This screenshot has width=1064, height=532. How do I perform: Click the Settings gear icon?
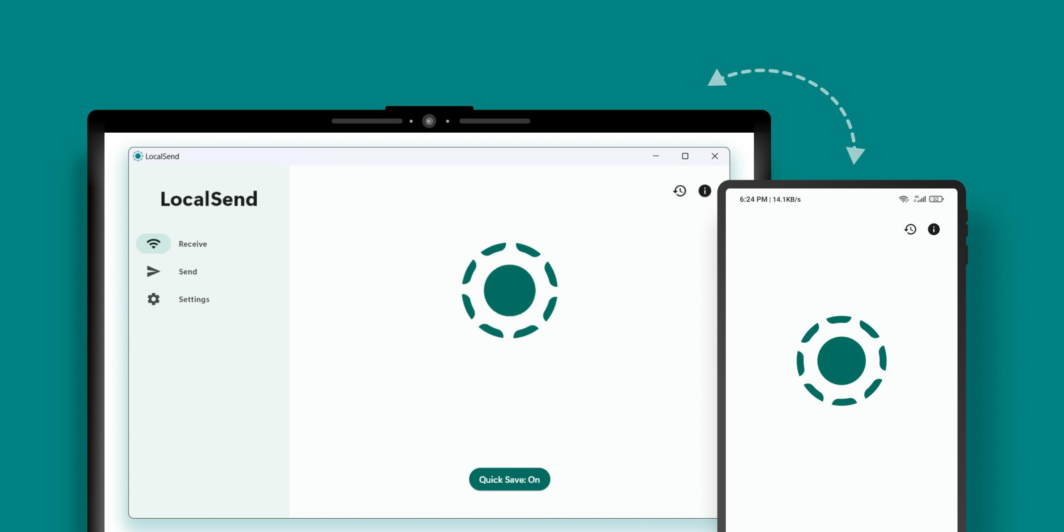pos(153,299)
